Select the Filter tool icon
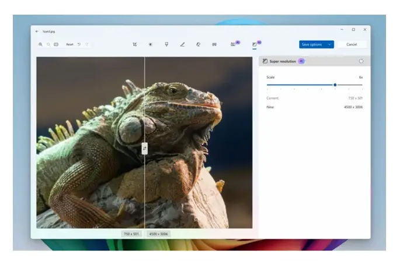Screen dimensions: 403x268 [x=166, y=44]
